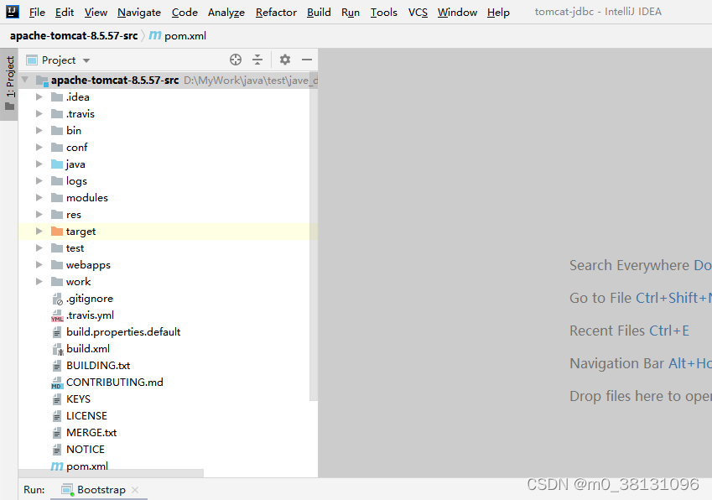This screenshot has height=500, width=712.
Task: Expand the target folder arrow
Action: click(x=39, y=232)
